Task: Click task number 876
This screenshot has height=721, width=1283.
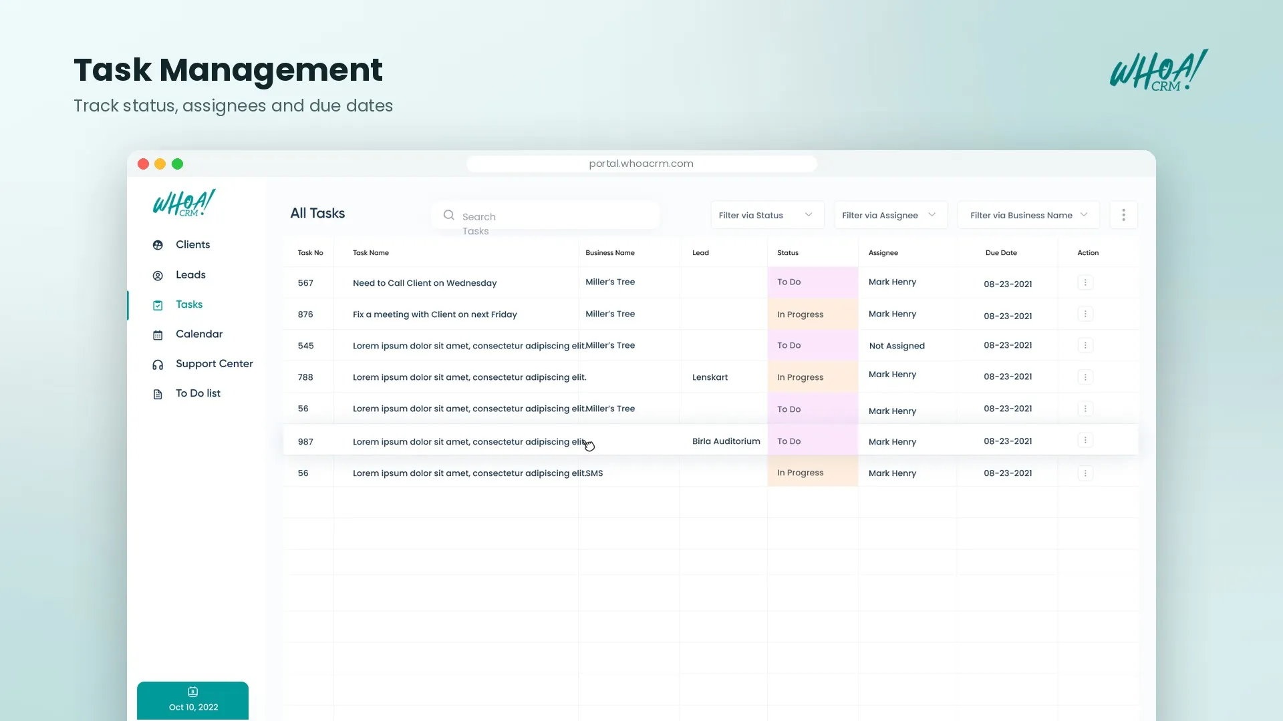Action: 305,314
